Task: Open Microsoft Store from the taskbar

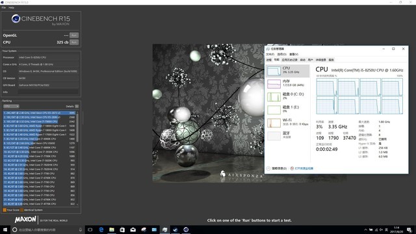Action: pyautogui.click(x=122, y=229)
